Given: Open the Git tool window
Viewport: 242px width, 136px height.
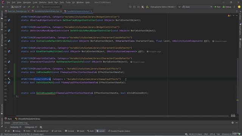Looking at the screenshot, I should click(x=7, y=131).
